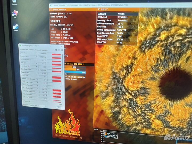Viewport: 192px width, 144px height.
Task: Click GPU-Z refresh icon
Action: [x=59, y=50]
